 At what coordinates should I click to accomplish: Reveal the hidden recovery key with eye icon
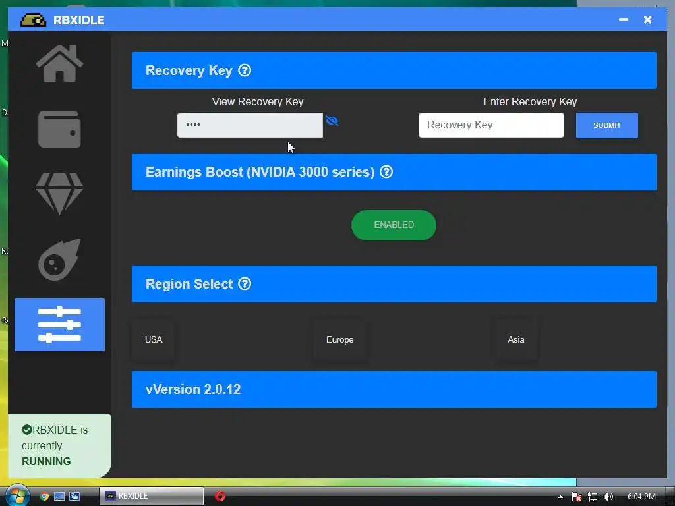pyautogui.click(x=332, y=121)
